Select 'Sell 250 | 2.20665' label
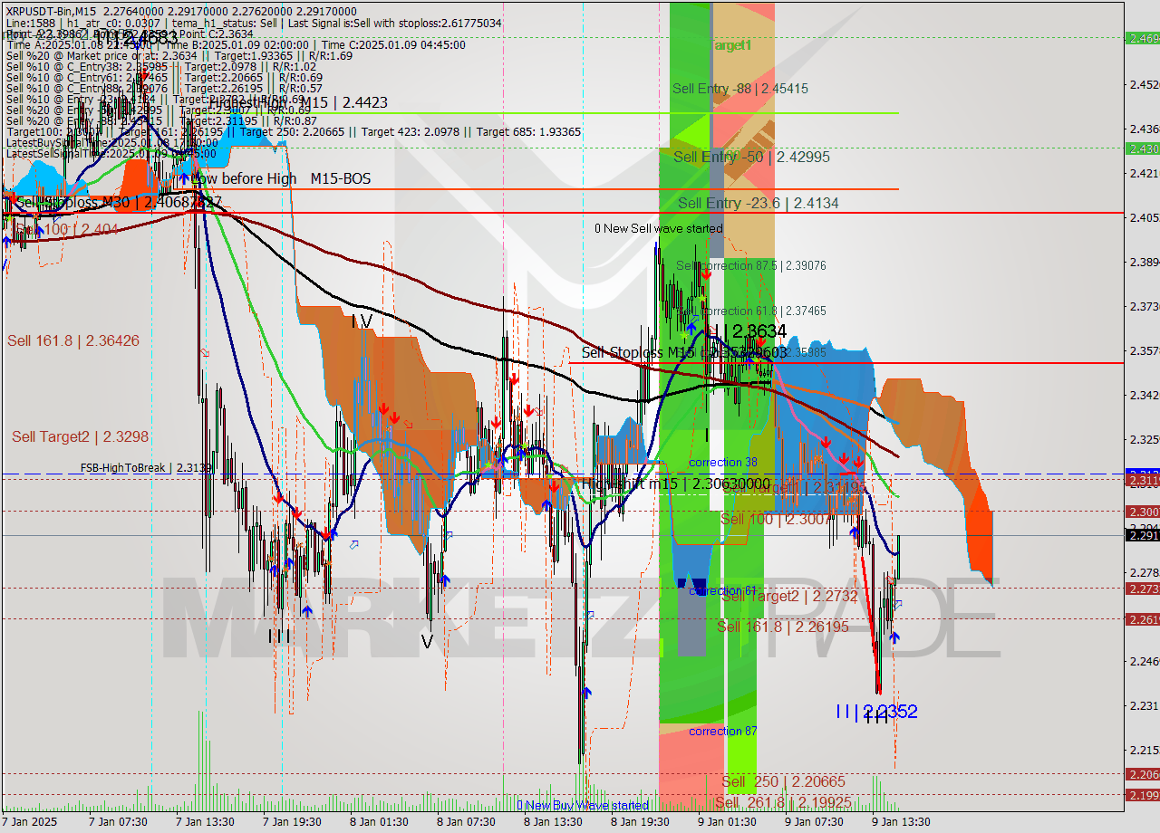Screen dimensions: 1160x833 pyautogui.click(x=783, y=781)
